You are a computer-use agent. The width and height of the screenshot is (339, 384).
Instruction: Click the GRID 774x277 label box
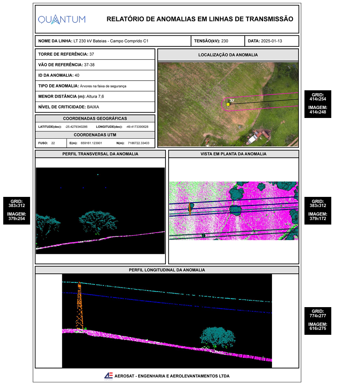click(318, 321)
